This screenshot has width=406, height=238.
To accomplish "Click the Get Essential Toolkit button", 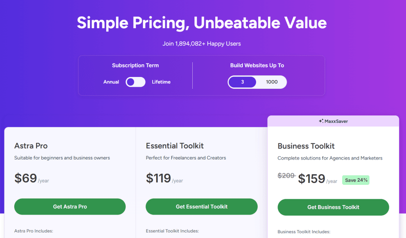I will 201,207.
